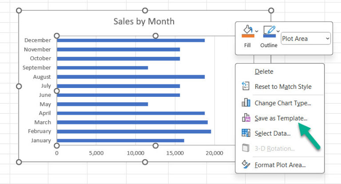Click the Change Chart Type bar icon
The image size is (341, 184).
246,102
